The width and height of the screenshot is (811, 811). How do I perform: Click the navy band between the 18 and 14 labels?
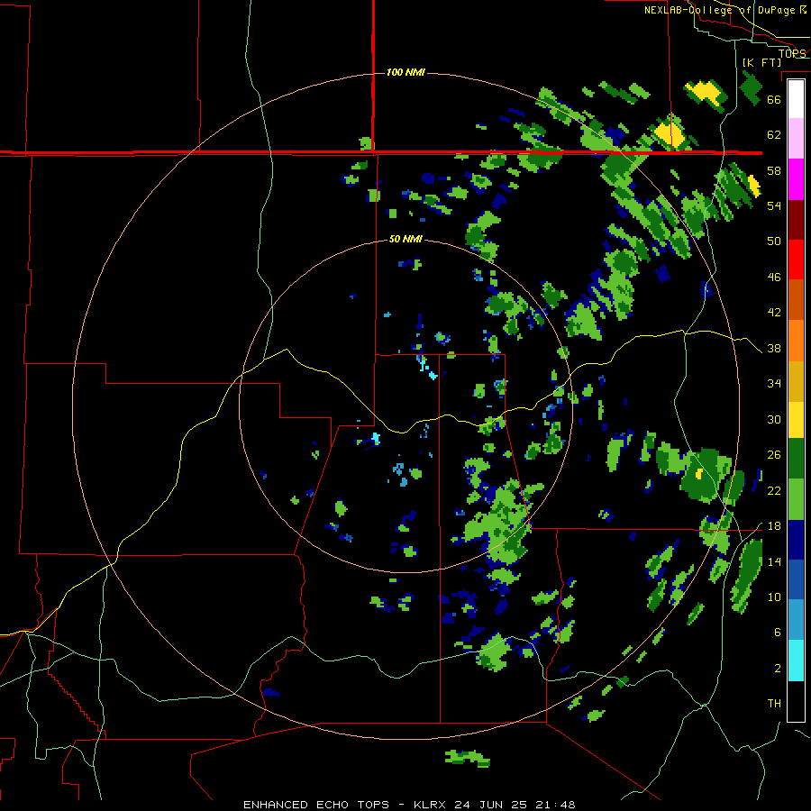click(x=796, y=540)
